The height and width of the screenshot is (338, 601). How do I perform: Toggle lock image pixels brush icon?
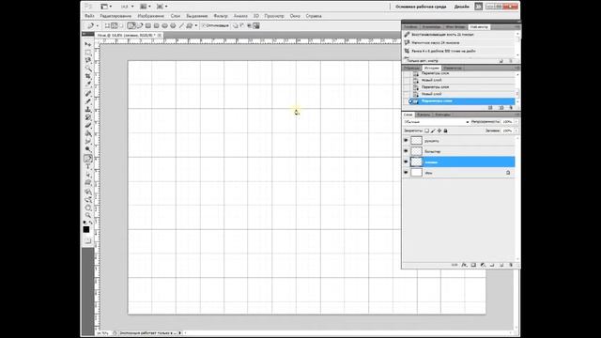pyautogui.click(x=433, y=131)
